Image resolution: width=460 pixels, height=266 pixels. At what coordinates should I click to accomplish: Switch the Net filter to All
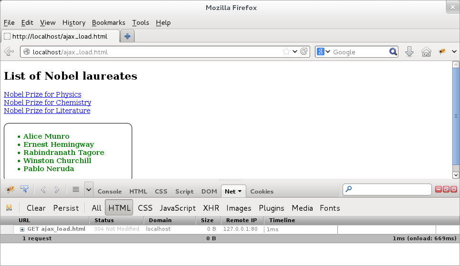tap(96, 208)
